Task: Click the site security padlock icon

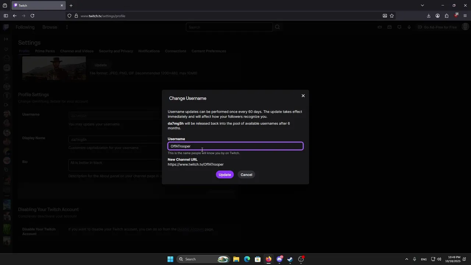Action: point(76,16)
